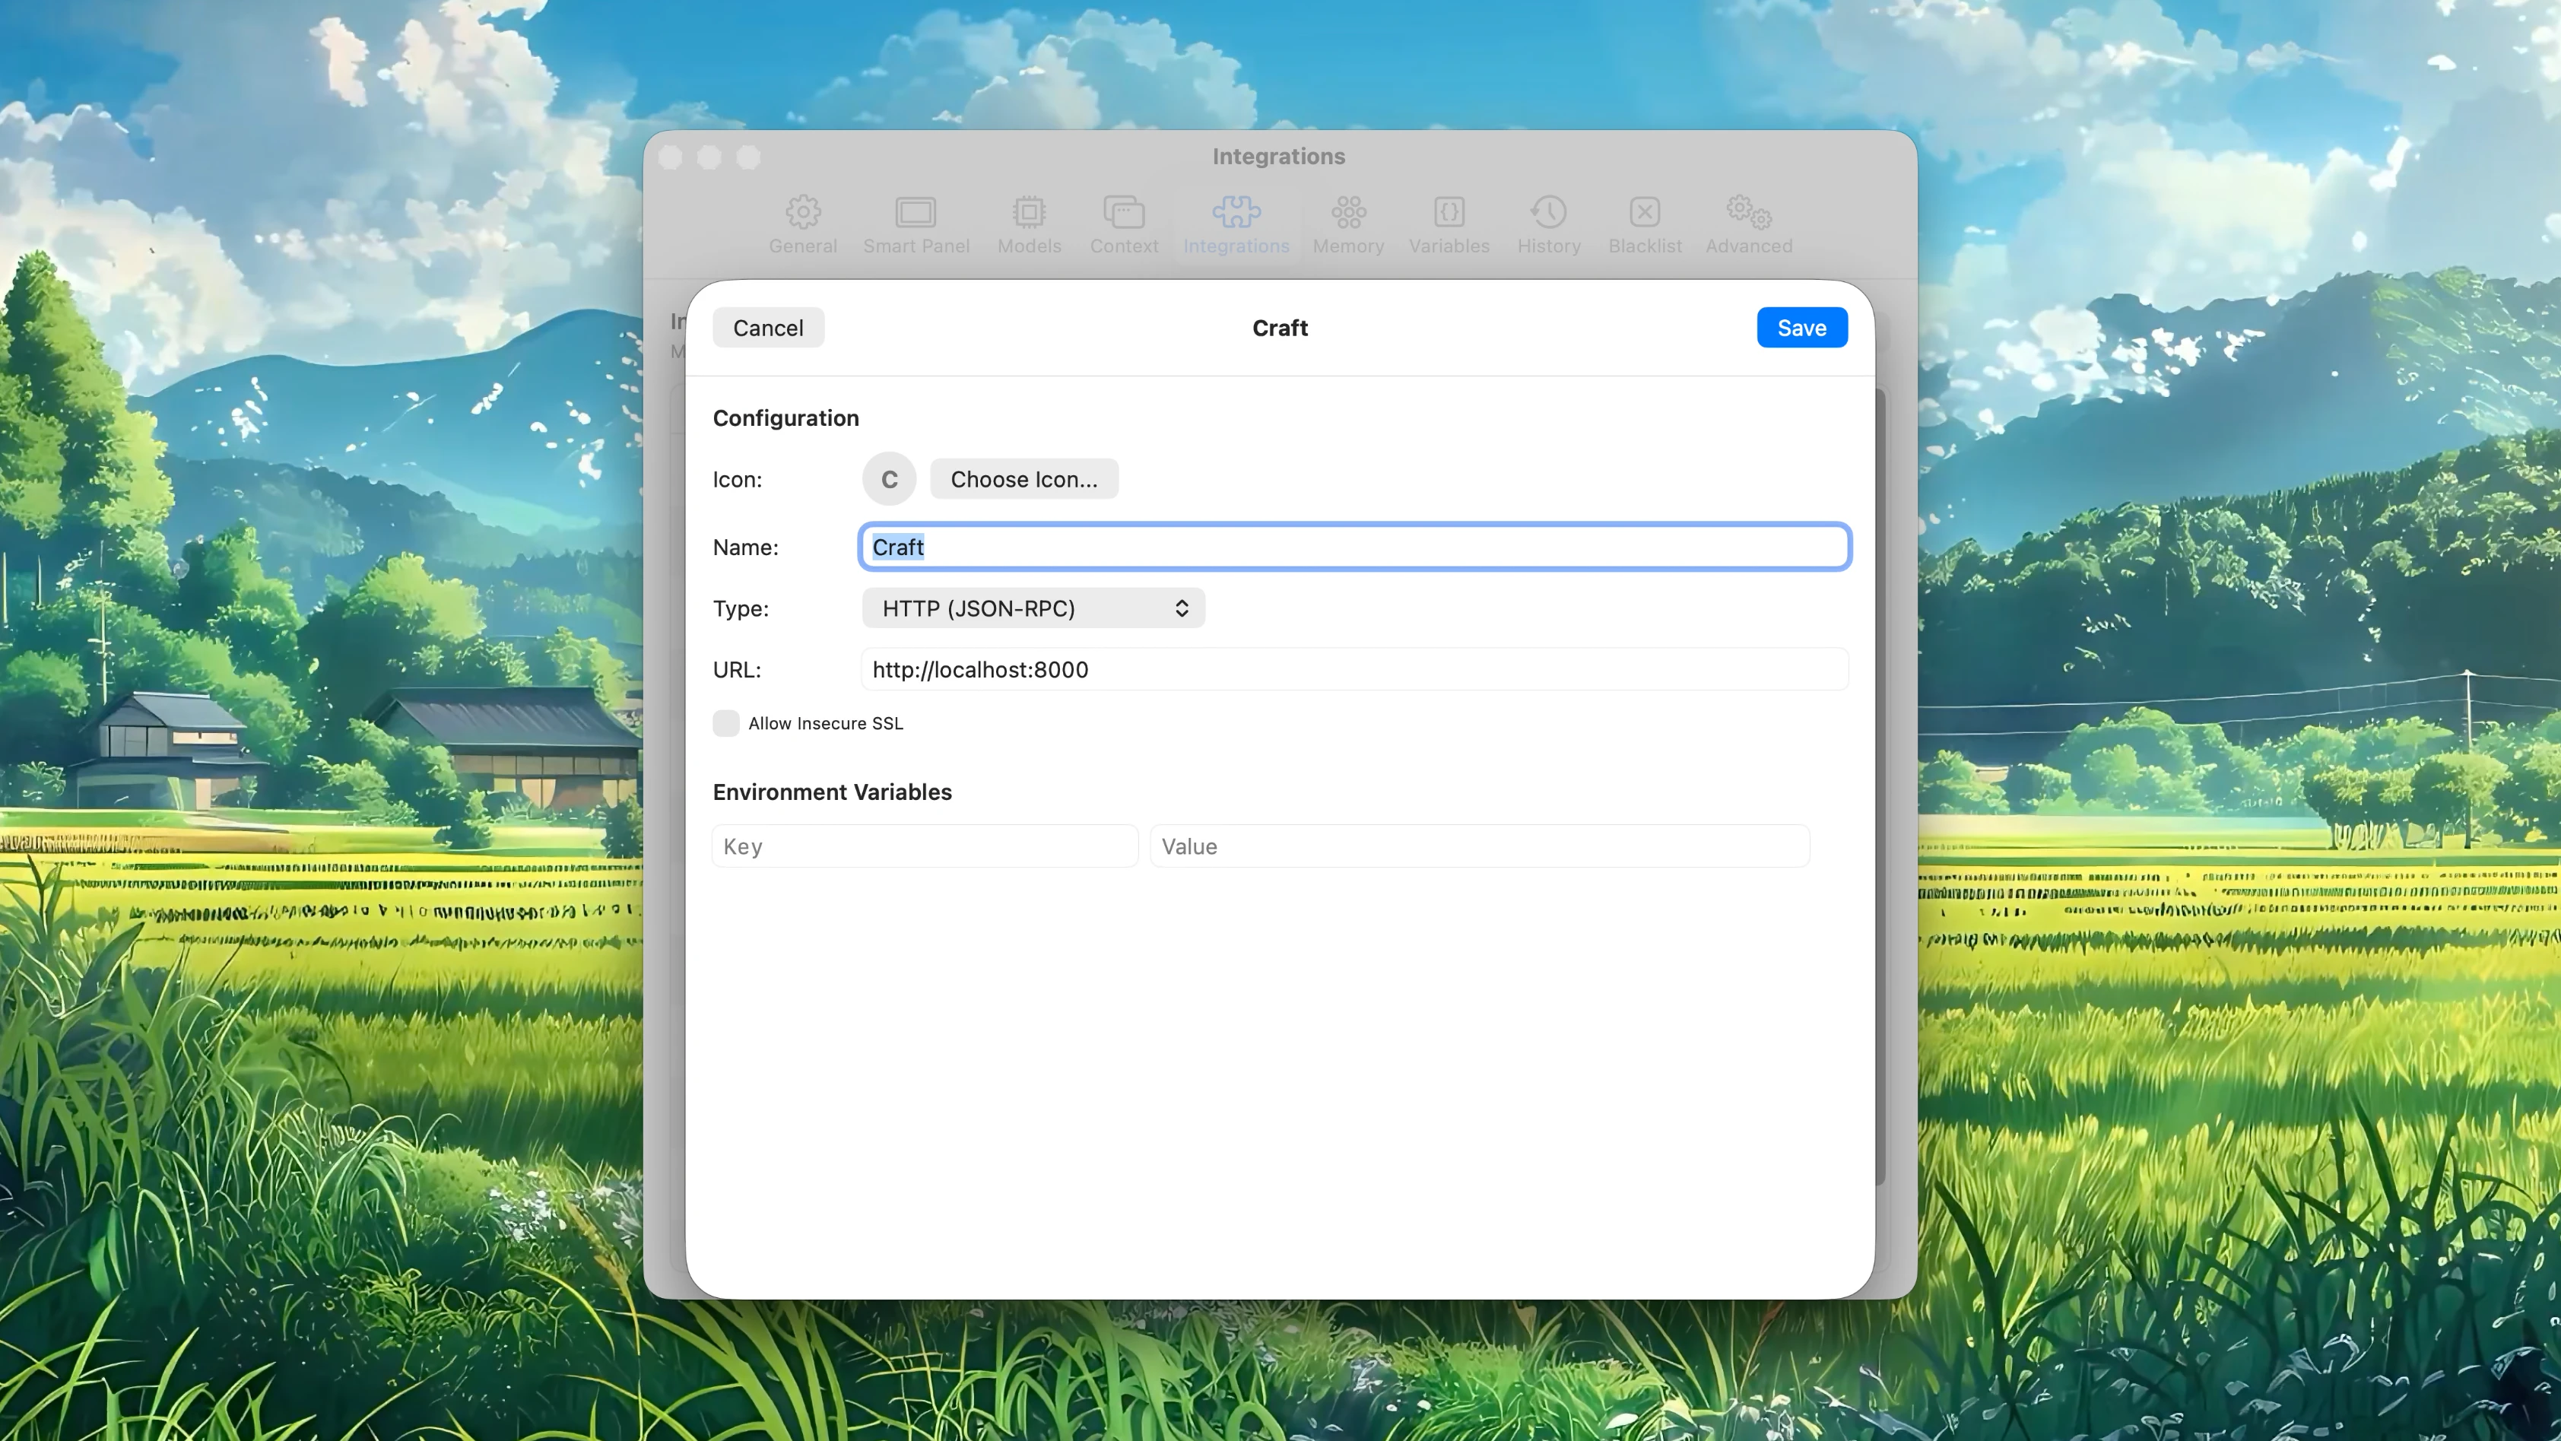2561x1441 pixels.
Task: Click the circular C integration icon
Action: coord(888,478)
